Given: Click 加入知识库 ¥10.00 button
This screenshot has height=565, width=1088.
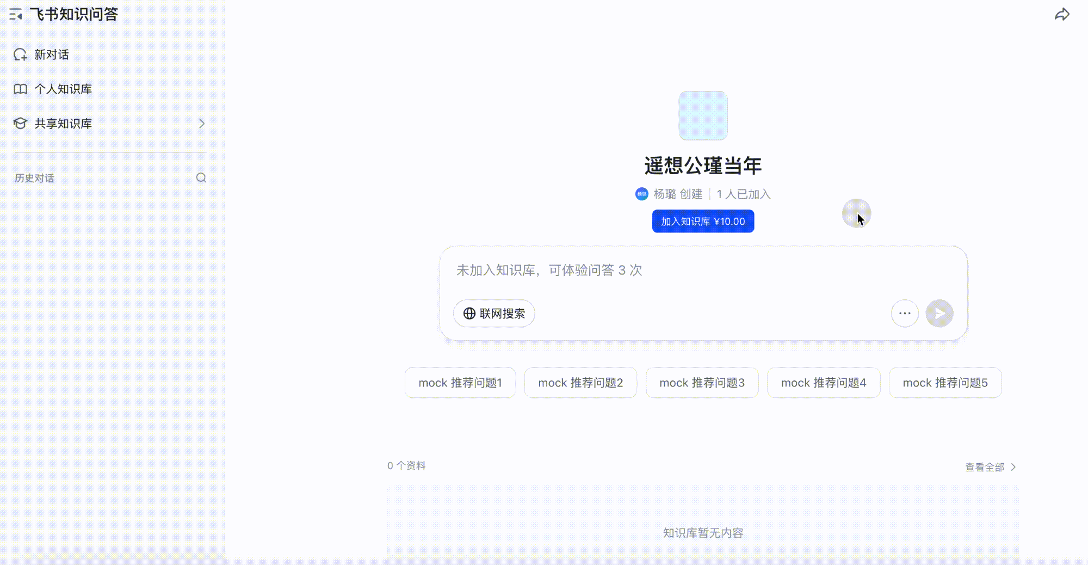Looking at the screenshot, I should pyautogui.click(x=703, y=222).
